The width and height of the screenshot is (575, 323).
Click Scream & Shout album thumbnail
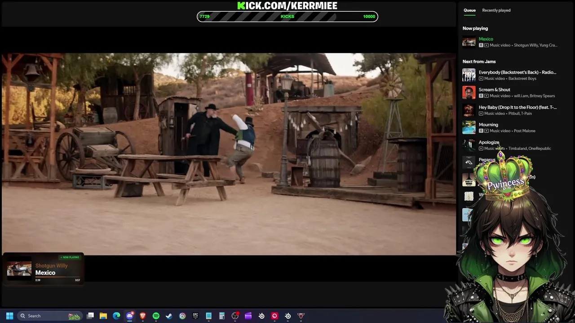click(x=469, y=92)
